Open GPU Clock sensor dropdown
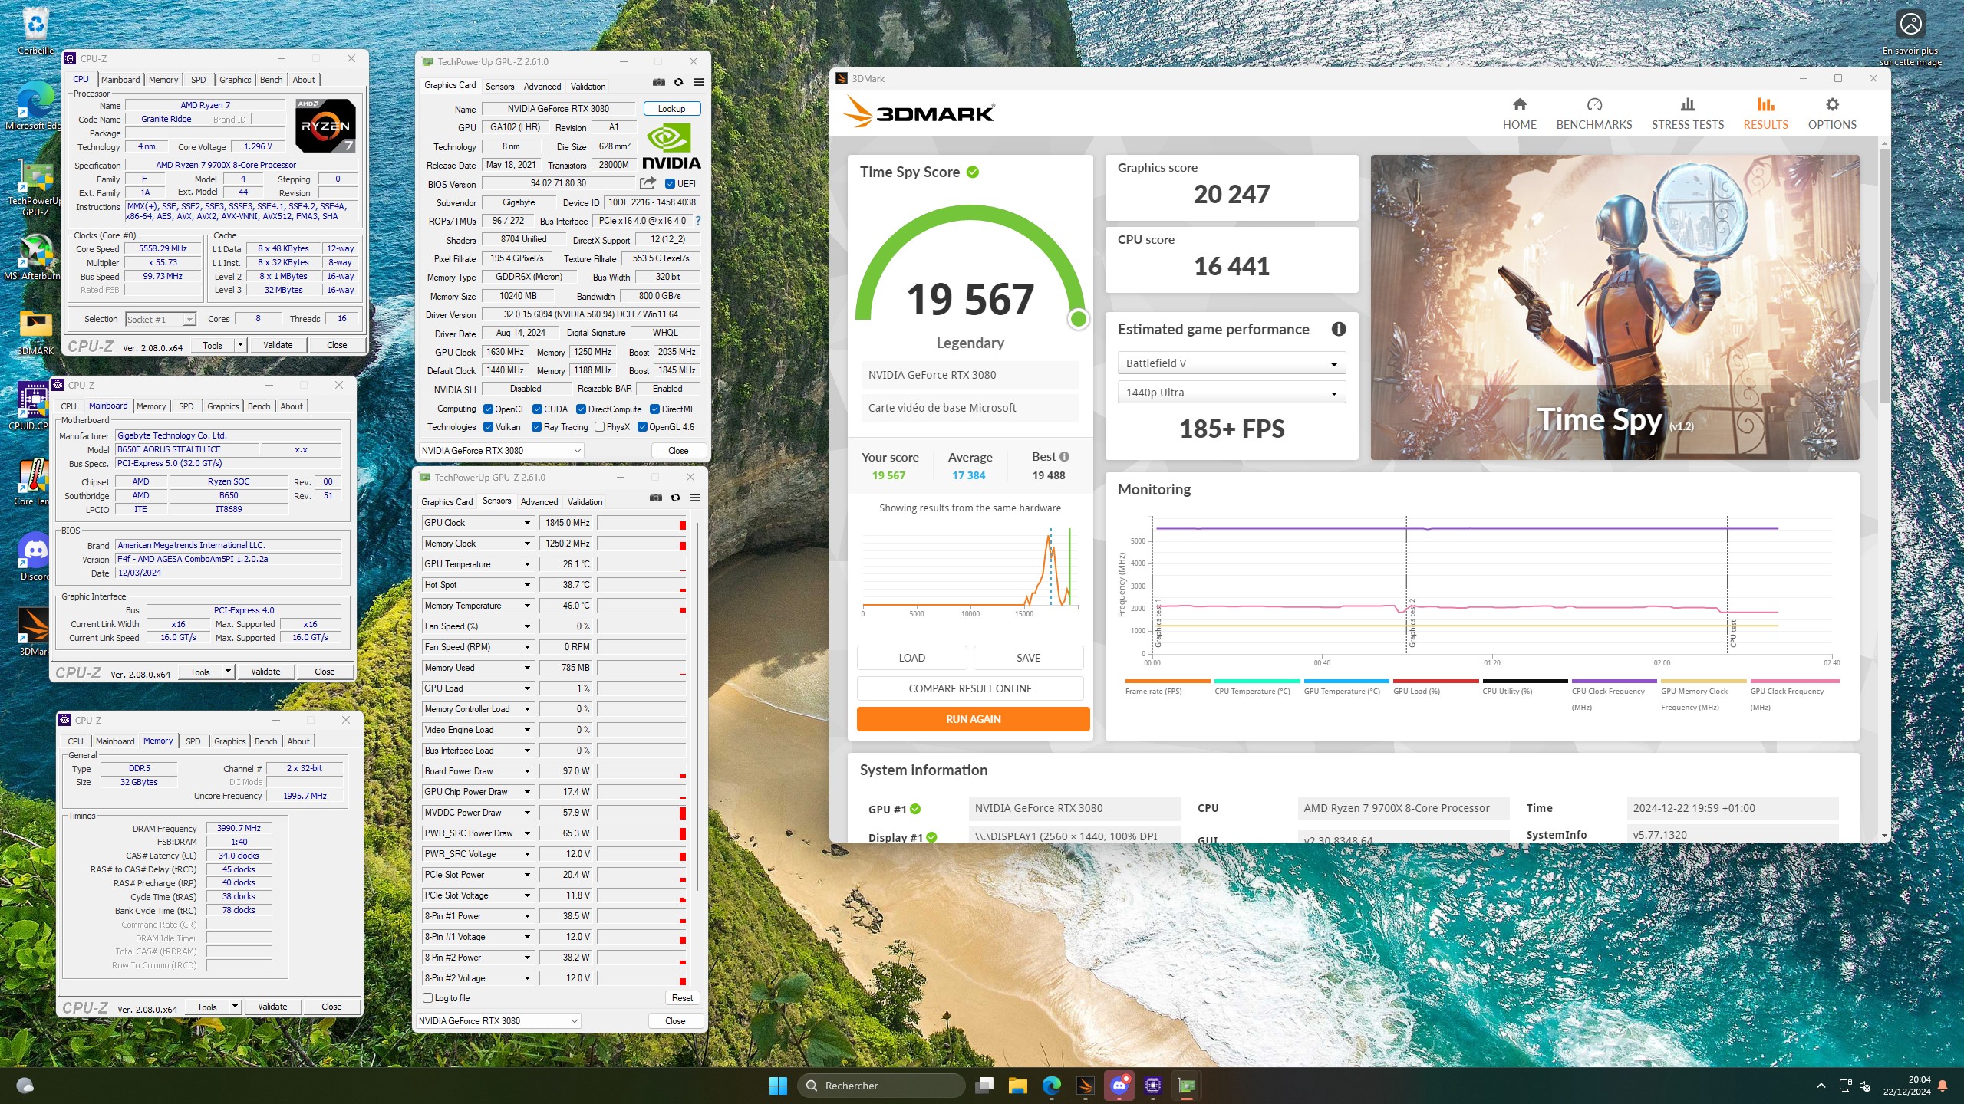Screen dimensions: 1964x1104 click(527, 523)
